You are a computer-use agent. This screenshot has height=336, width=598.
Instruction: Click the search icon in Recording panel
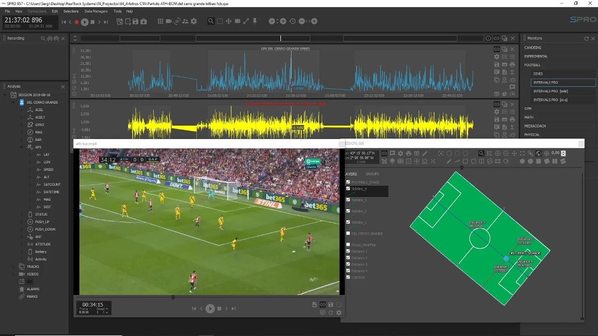[x=43, y=38]
